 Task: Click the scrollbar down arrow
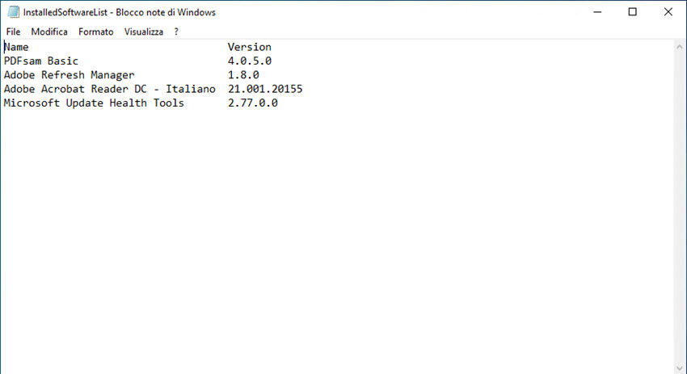point(680,368)
